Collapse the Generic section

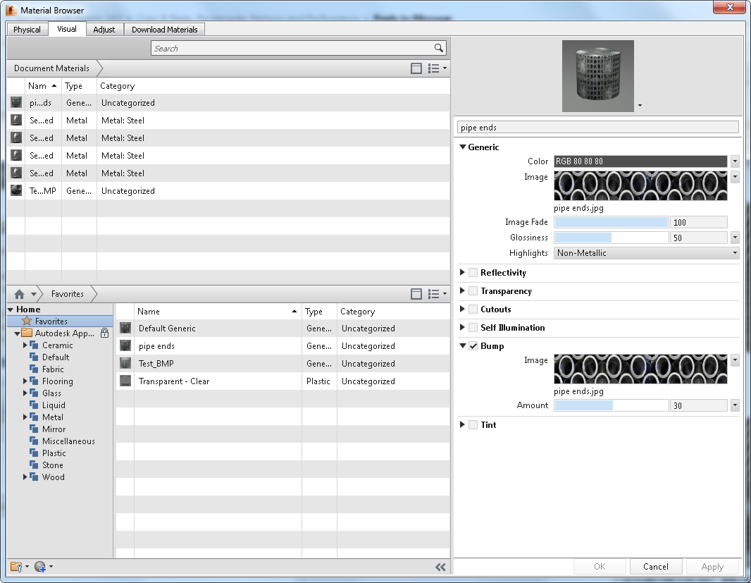tap(463, 147)
